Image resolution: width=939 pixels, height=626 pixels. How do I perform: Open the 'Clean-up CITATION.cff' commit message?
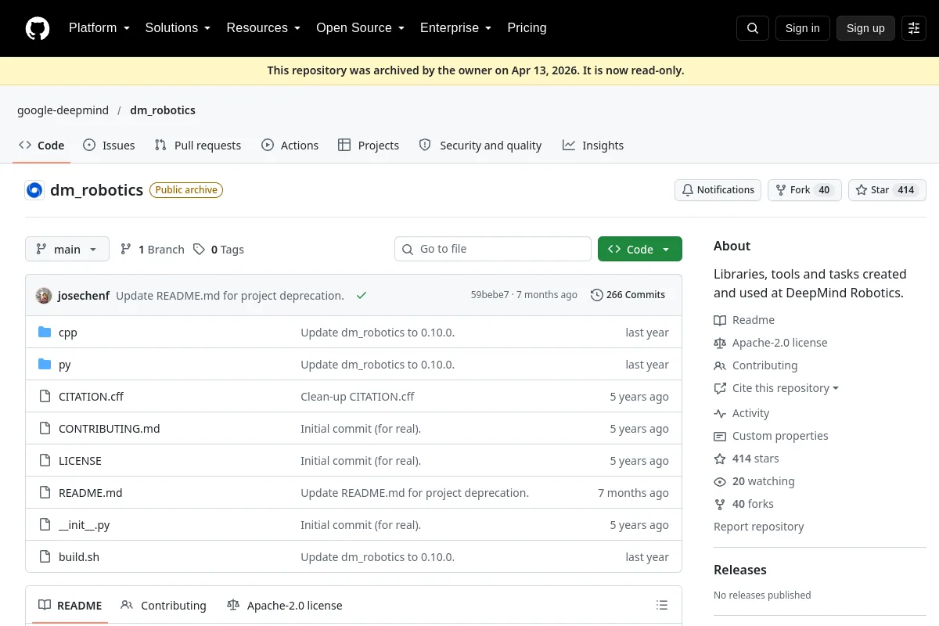click(x=358, y=396)
